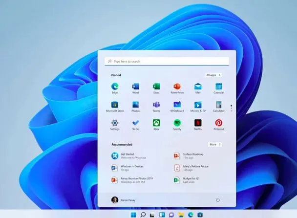Open the Netflix app
The image size is (297, 218).
click(x=198, y=125)
